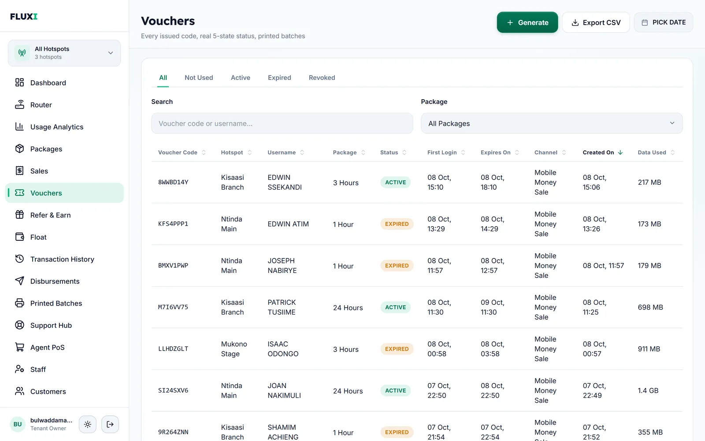This screenshot has width=705, height=441.
Task: Open the PICK DATE button
Action: pos(664,22)
